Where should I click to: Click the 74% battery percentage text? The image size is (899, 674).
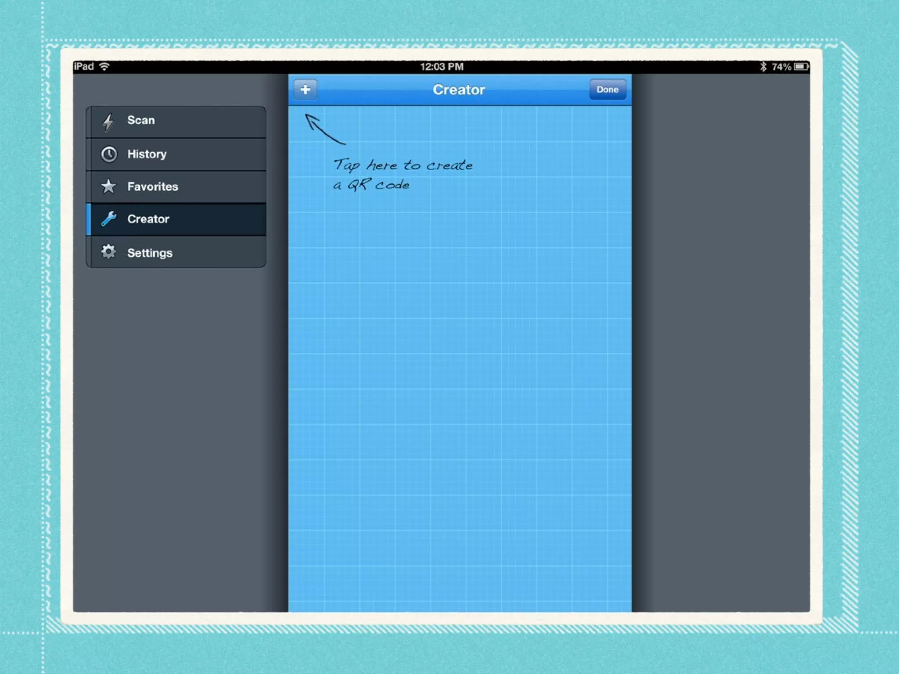coord(781,67)
